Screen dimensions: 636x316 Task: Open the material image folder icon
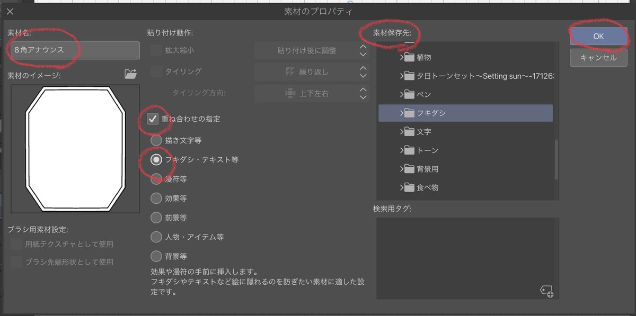point(130,74)
